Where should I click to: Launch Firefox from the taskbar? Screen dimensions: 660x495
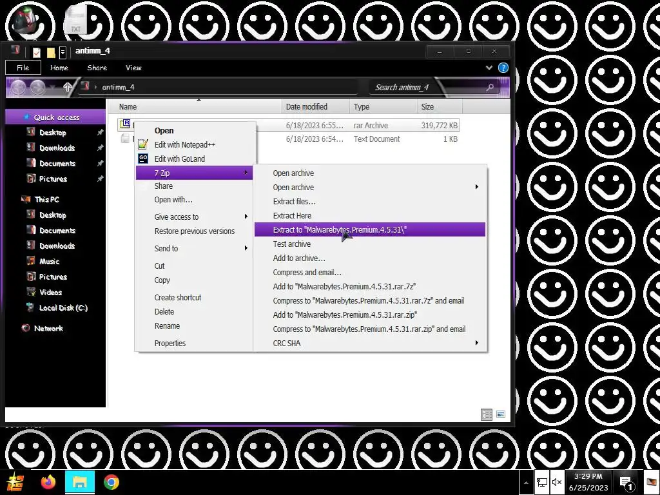coord(48,482)
